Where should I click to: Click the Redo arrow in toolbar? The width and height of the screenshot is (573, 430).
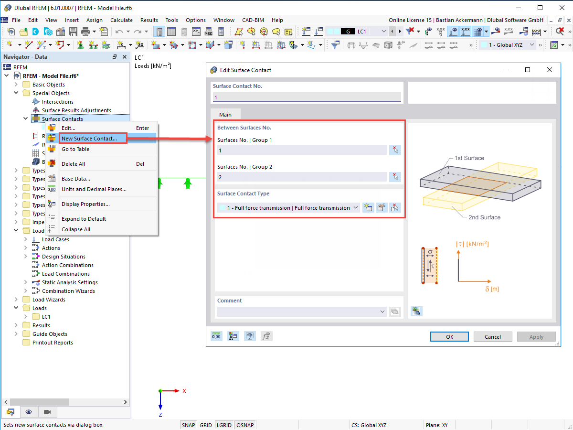tap(137, 32)
